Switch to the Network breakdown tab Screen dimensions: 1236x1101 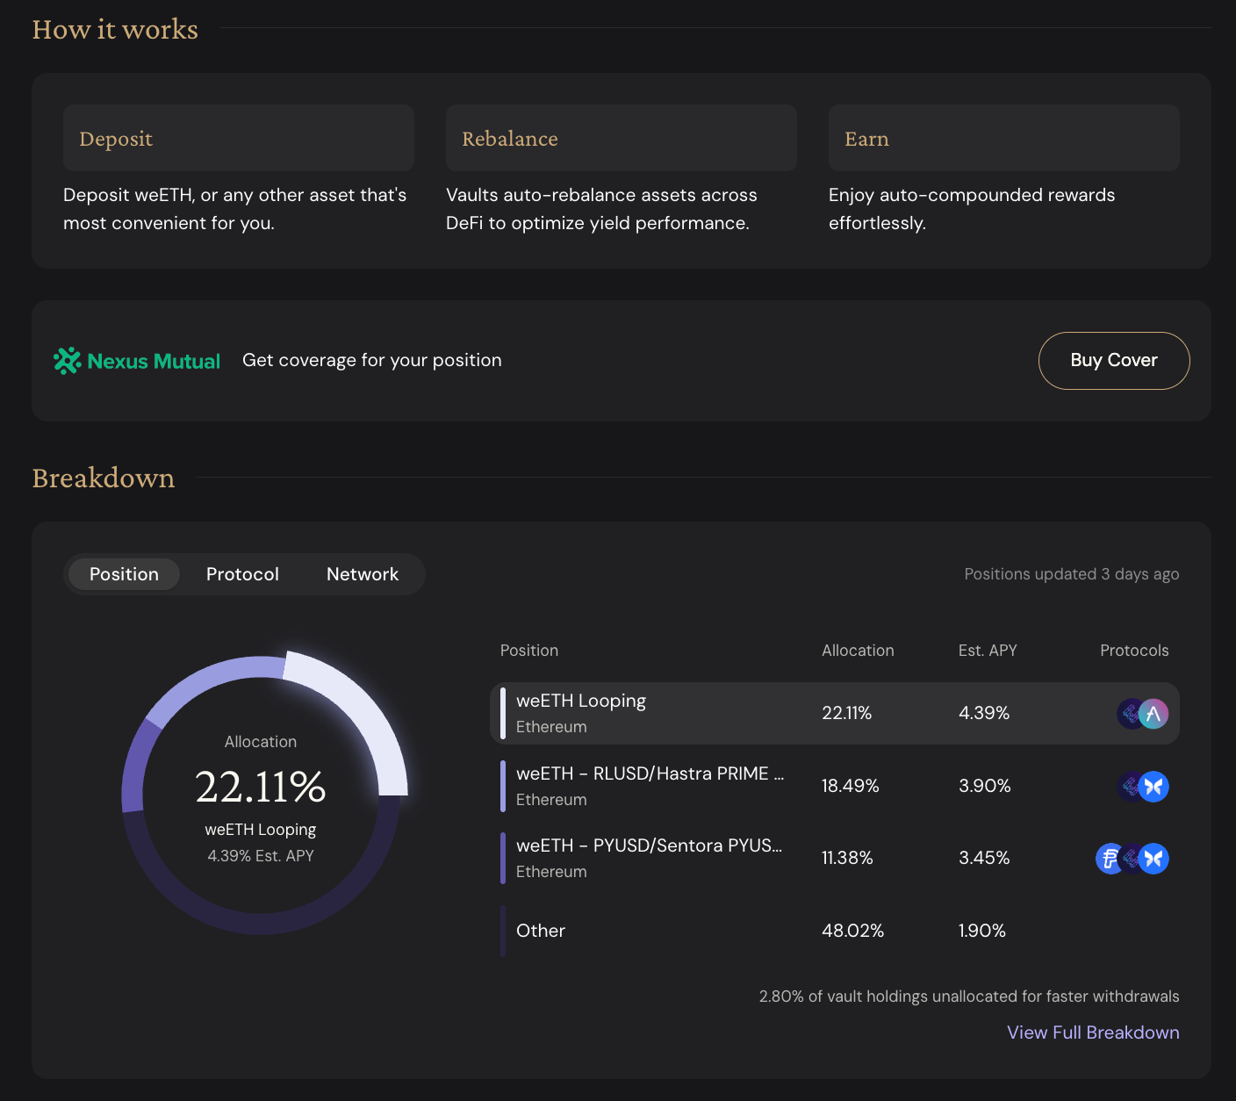(363, 574)
